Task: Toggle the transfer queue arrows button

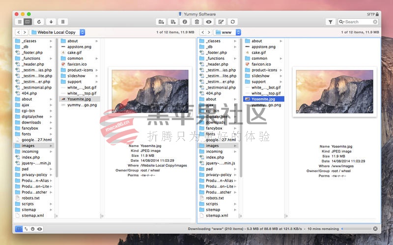Action: point(26,229)
